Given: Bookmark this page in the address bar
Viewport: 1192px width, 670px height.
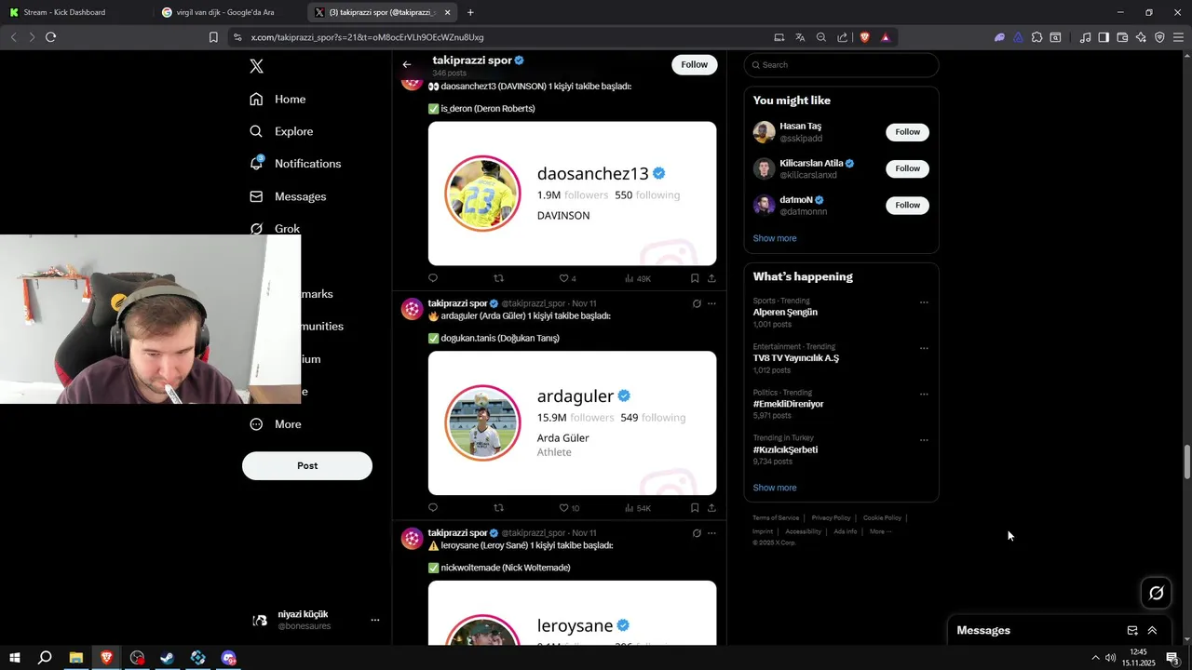Looking at the screenshot, I should click(213, 37).
